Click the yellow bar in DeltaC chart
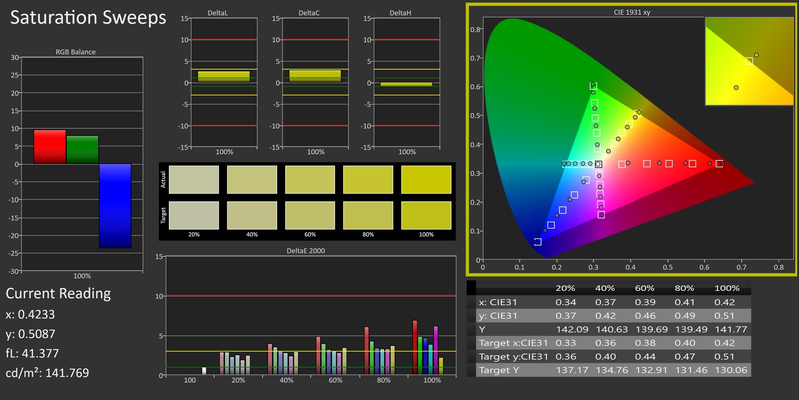Viewport: 799px width, 400px height. click(315, 76)
